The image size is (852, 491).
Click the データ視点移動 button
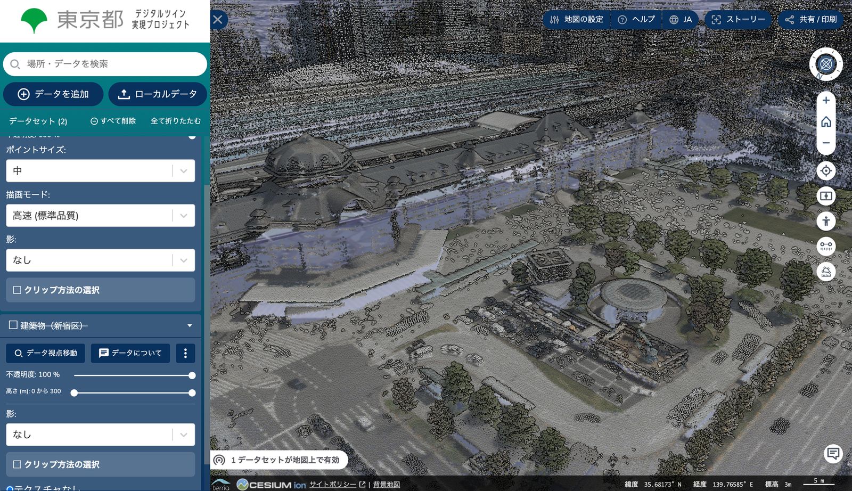[x=45, y=353]
